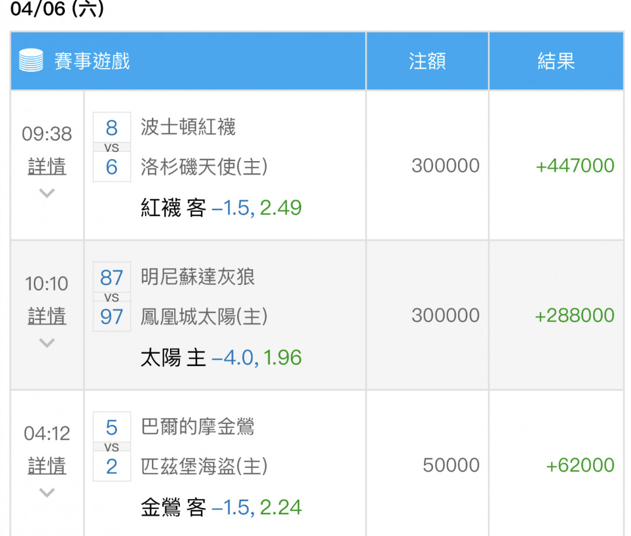Open 詳情 link for the 09:38 game
The width and height of the screenshot is (631, 536).
[47, 166]
